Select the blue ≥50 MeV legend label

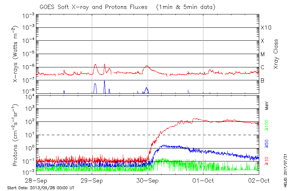click(x=267, y=143)
